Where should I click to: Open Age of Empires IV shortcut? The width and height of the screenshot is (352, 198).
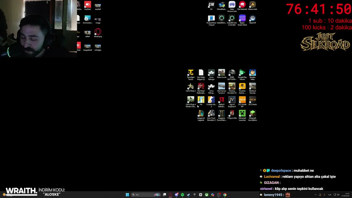(232, 102)
